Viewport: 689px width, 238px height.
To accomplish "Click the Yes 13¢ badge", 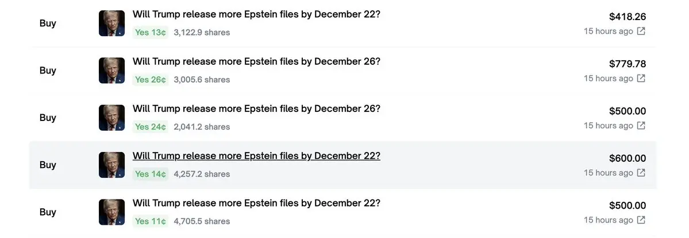I will click(x=151, y=33).
